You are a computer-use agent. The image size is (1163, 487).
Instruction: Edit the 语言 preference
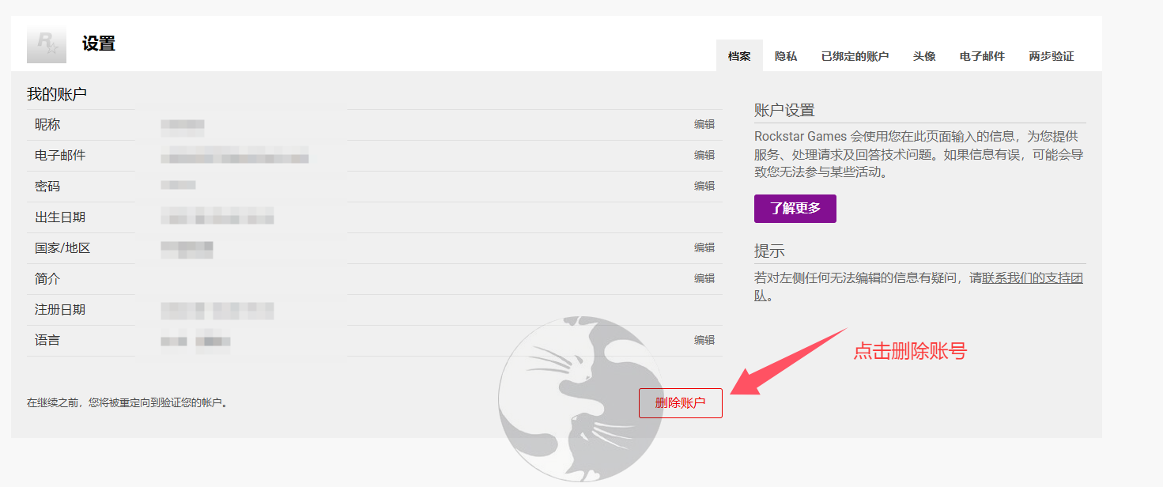click(704, 340)
